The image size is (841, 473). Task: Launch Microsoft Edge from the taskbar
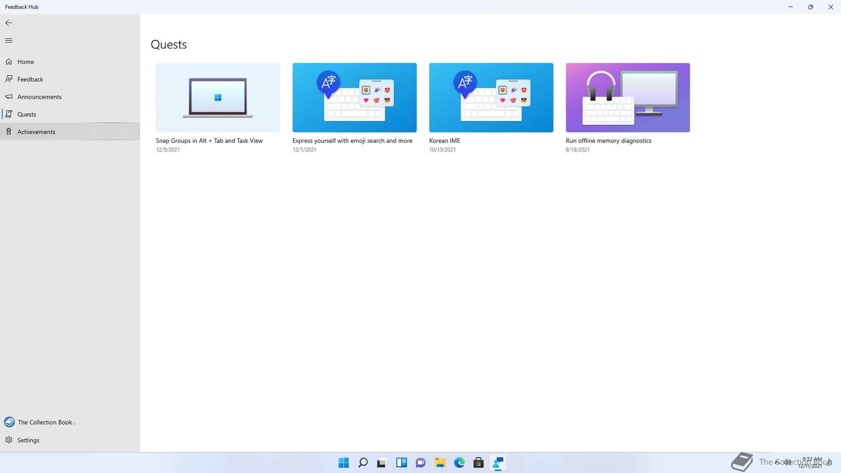pyautogui.click(x=459, y=462)
